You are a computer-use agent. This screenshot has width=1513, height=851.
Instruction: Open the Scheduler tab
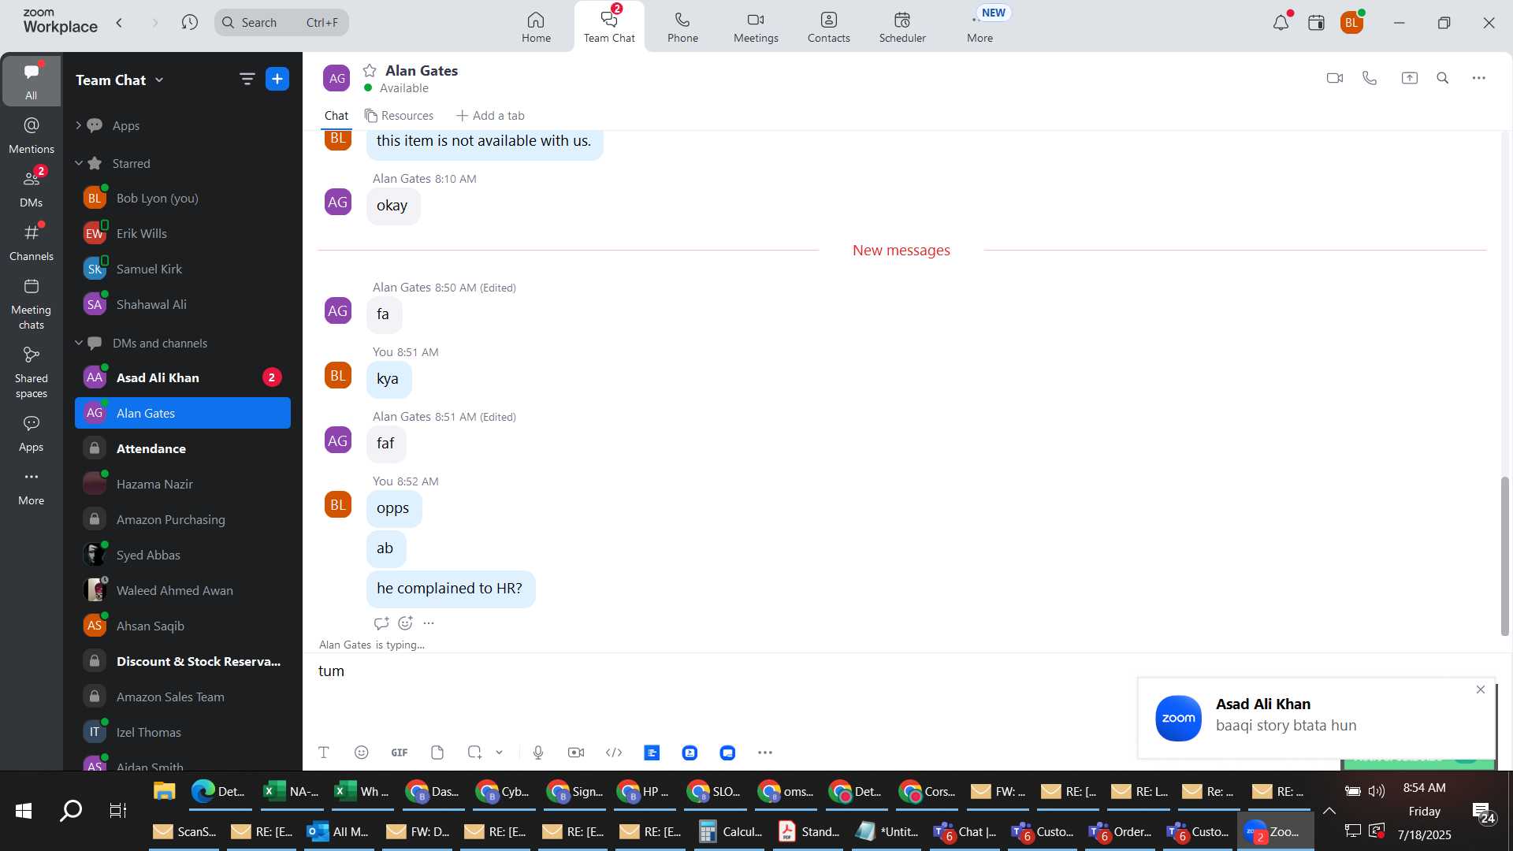[902, 27]
